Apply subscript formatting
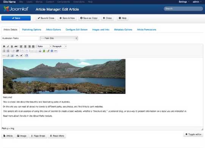Viewport: 205px width, 148px height. tap(17, 55)
